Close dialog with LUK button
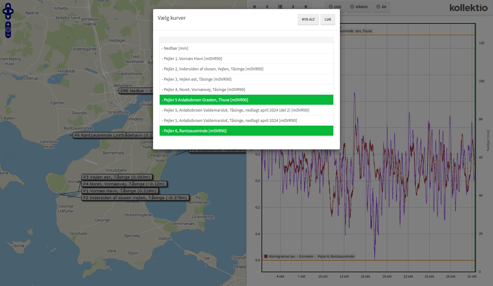 (328, 19)
